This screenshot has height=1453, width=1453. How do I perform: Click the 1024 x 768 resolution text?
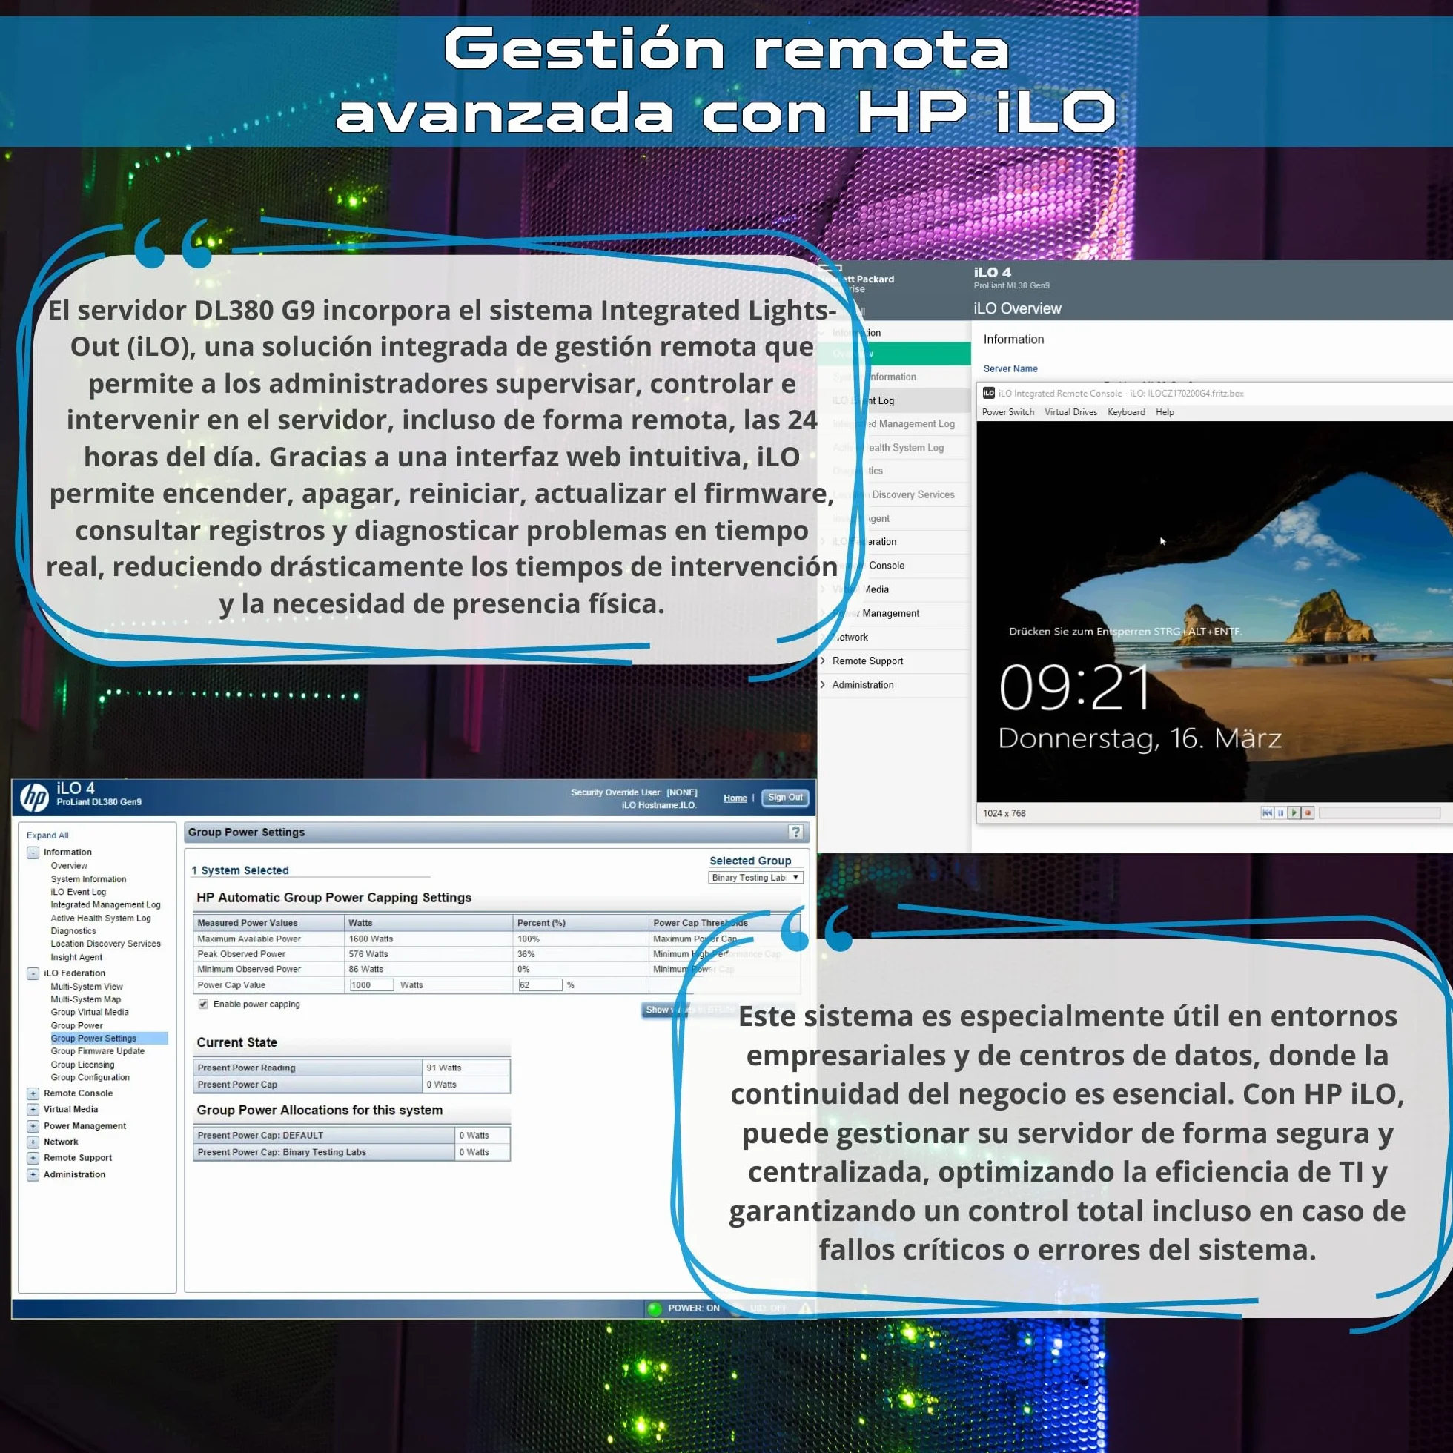click(1004, 813)
